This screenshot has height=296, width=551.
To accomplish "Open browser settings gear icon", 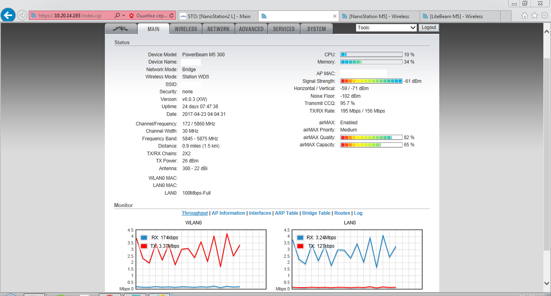I will [x=544, y=16].
